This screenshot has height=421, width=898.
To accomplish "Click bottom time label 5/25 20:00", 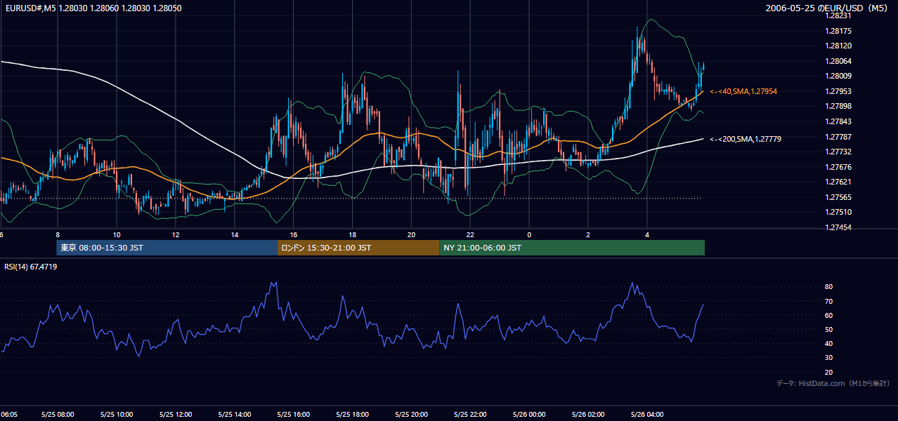I will 412,414.
